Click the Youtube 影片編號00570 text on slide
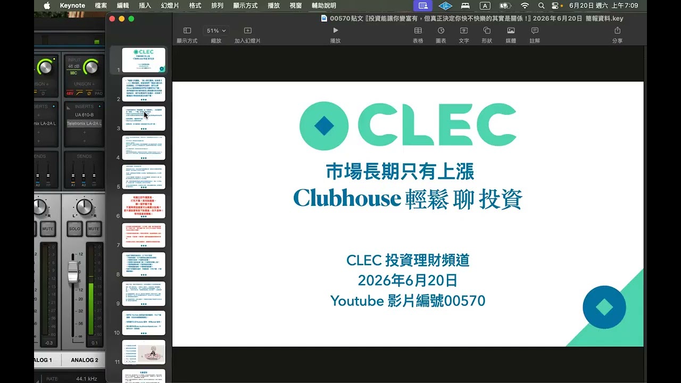The image size is (681, 383). pos(408,301)
